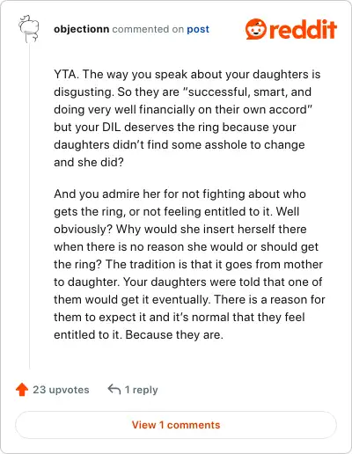
Task: Click the Reddit Snoo logo icon
Action: pyautogui.click(x=255, y=29)
